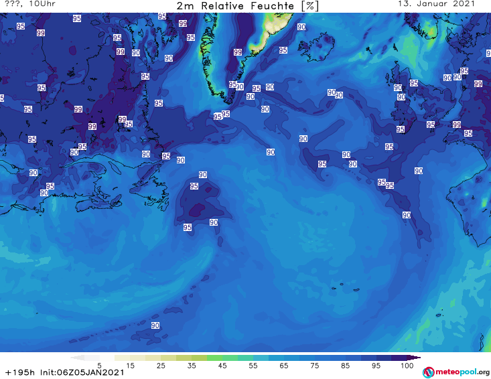Click the '2m Relative Feuchte [%]' title
Image resolution: width=491 pixels, height=379 pixels.
[247, 6]
